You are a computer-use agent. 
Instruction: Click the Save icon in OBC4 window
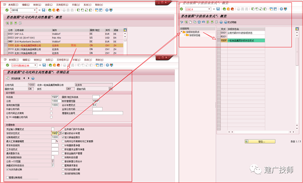point(218,9)
